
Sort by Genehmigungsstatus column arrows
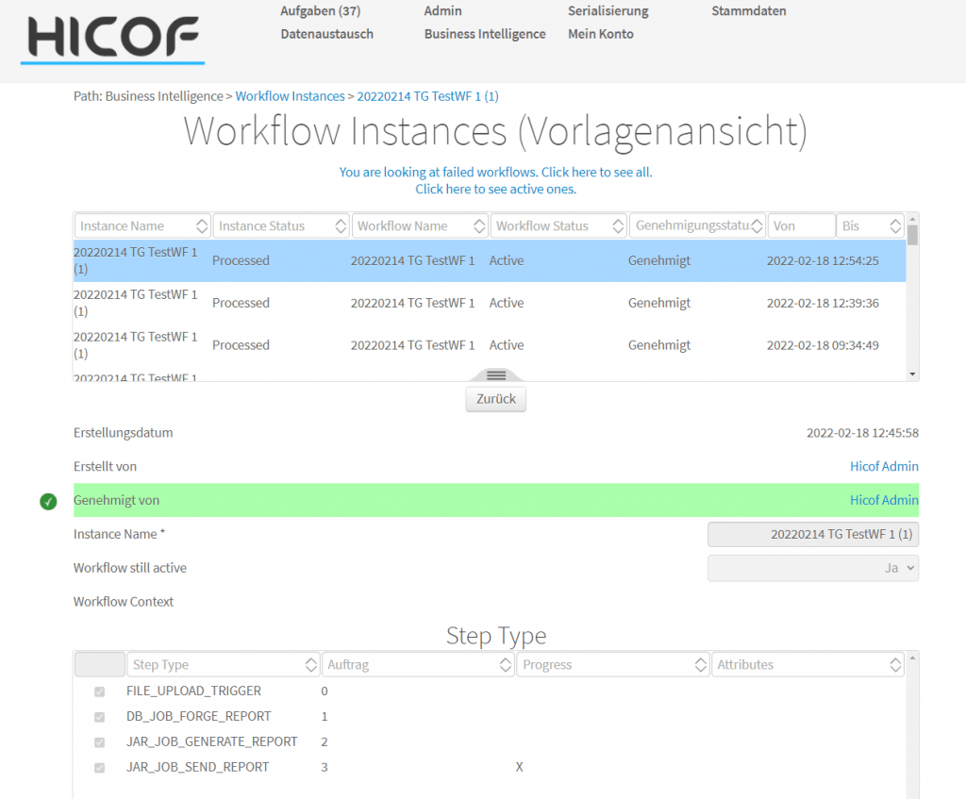pyautogui.click(x=758, y=226)
